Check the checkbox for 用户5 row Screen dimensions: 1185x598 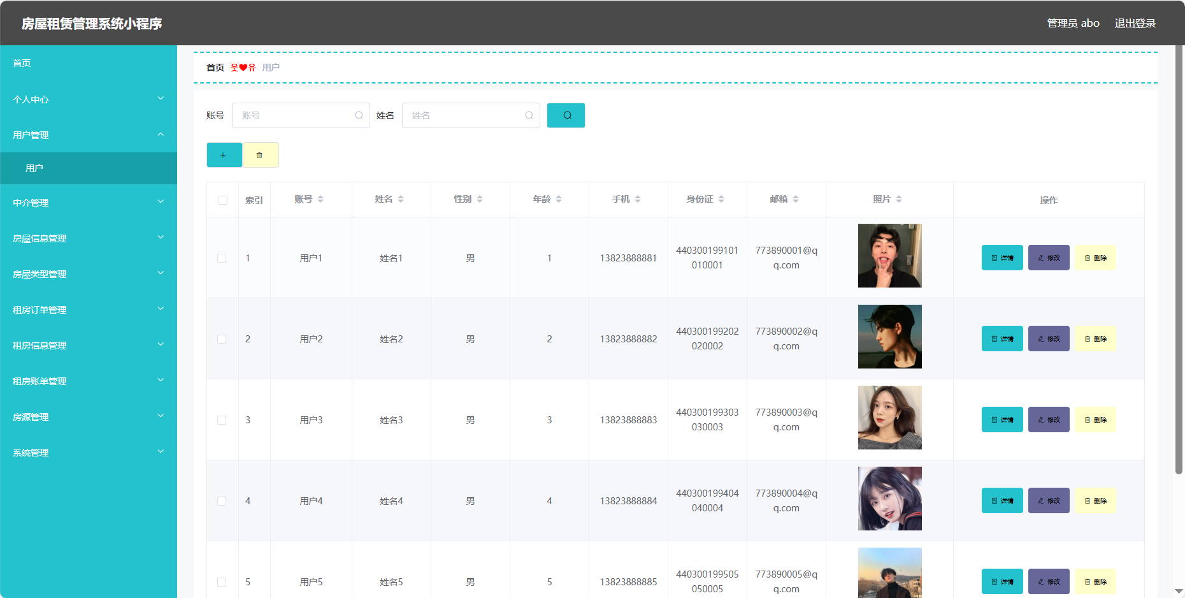coord(222,582)
